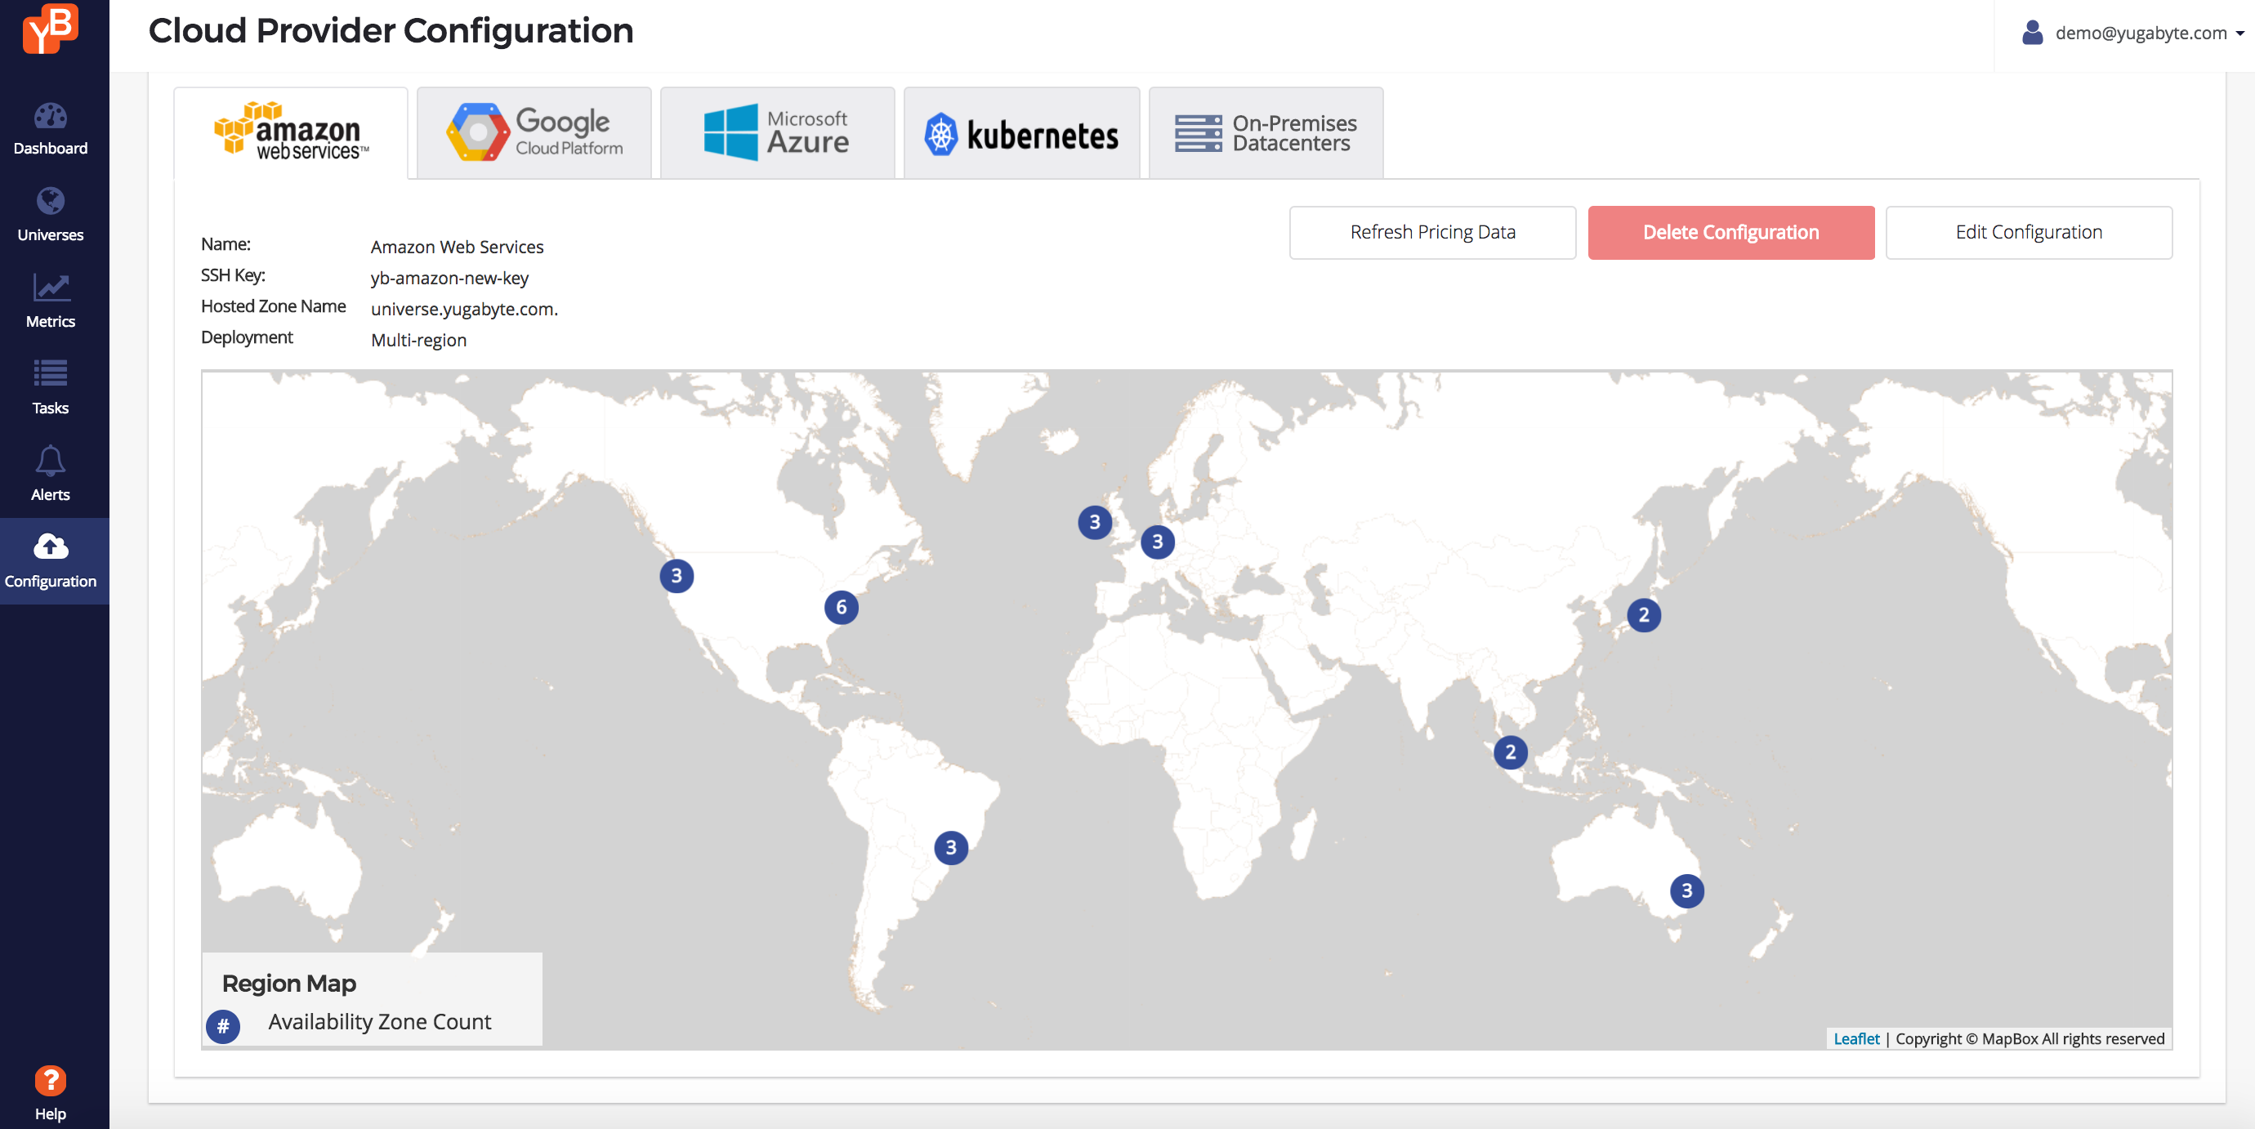Click the Brazil region marker showing 3
2255x1129 pixels.
[949, 847]
